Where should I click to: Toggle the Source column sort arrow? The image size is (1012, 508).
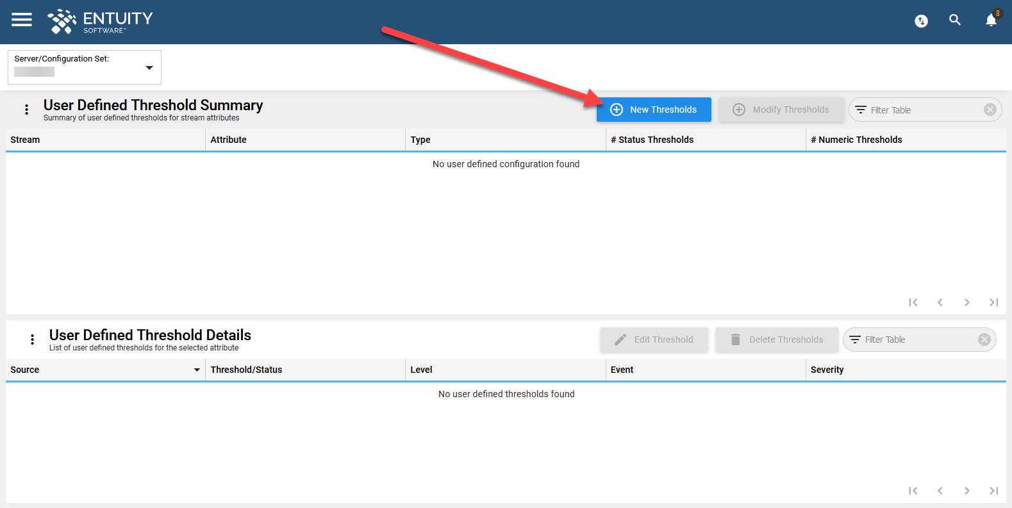197,370
